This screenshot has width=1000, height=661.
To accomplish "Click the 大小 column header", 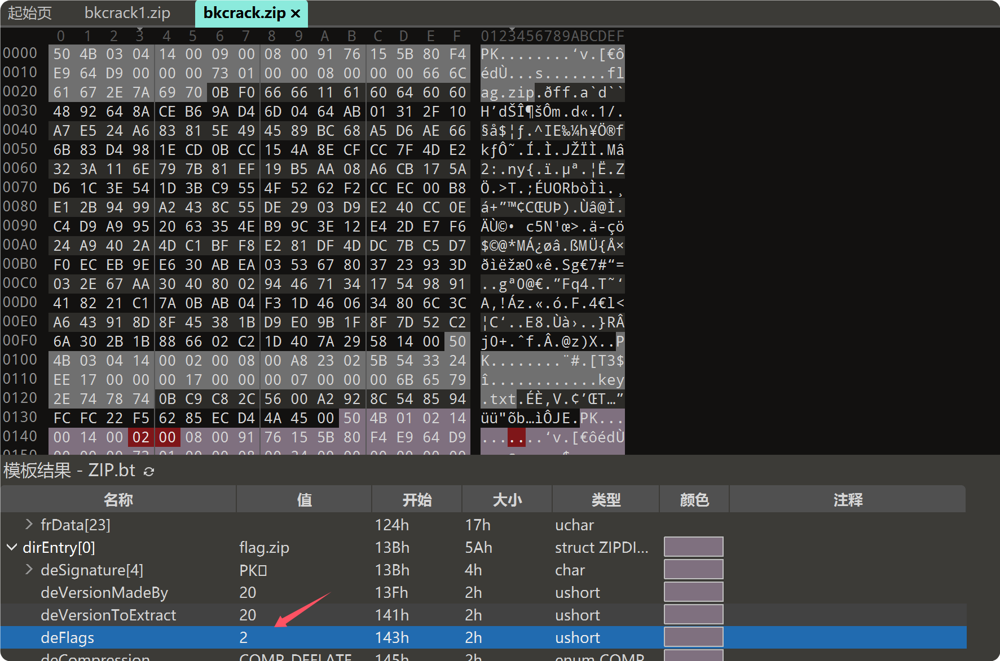I will 507,500.
